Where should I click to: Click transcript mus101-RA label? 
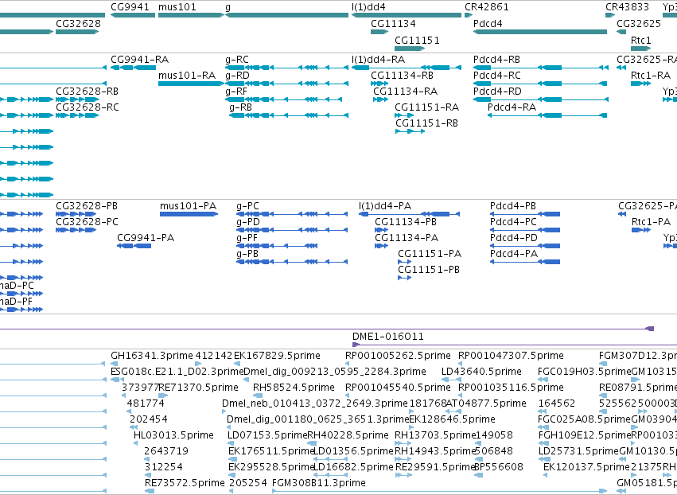pos(186,76)
